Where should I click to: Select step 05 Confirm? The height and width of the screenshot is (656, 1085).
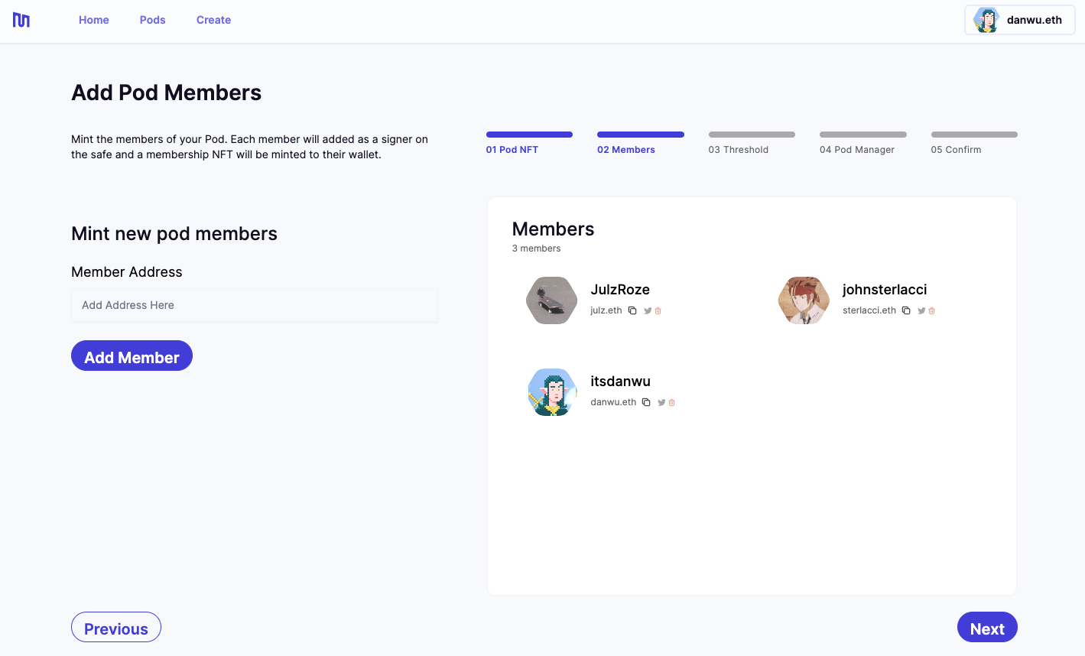point(974,143)
